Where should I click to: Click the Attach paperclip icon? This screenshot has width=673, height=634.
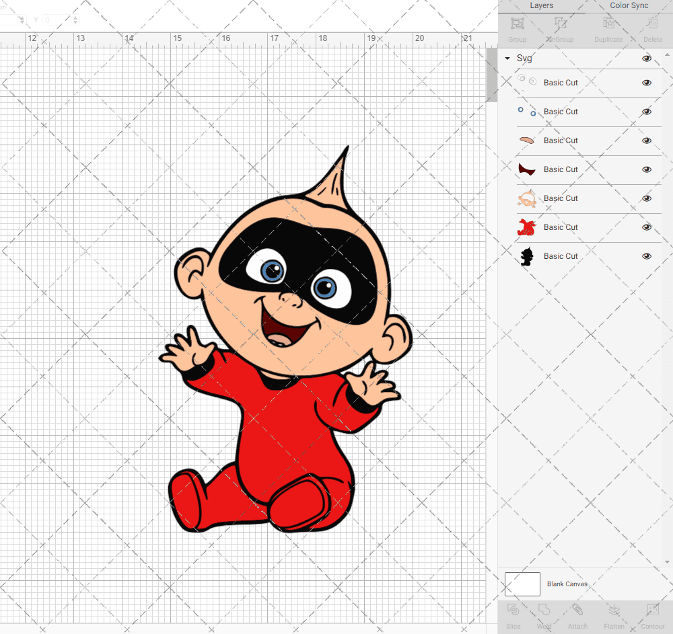click(x=577, y=610)
